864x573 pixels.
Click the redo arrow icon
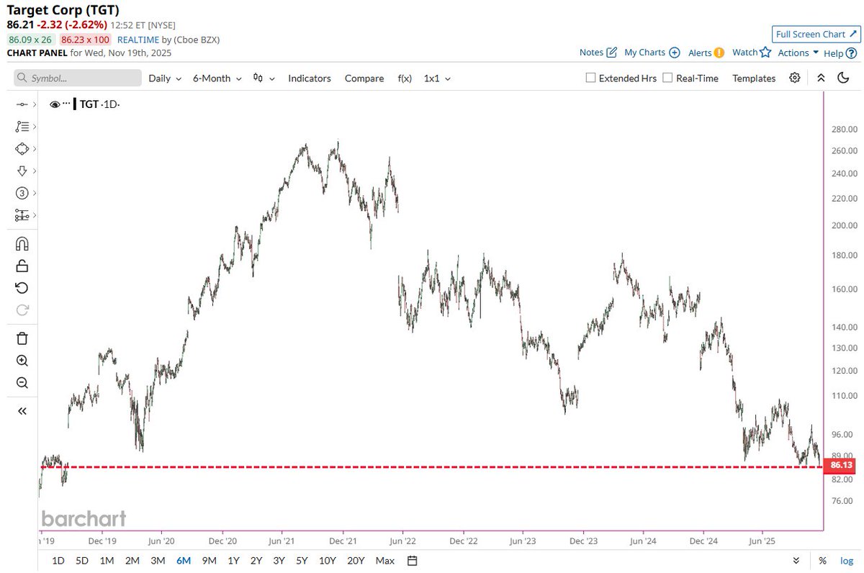click(x=22, y=310)
